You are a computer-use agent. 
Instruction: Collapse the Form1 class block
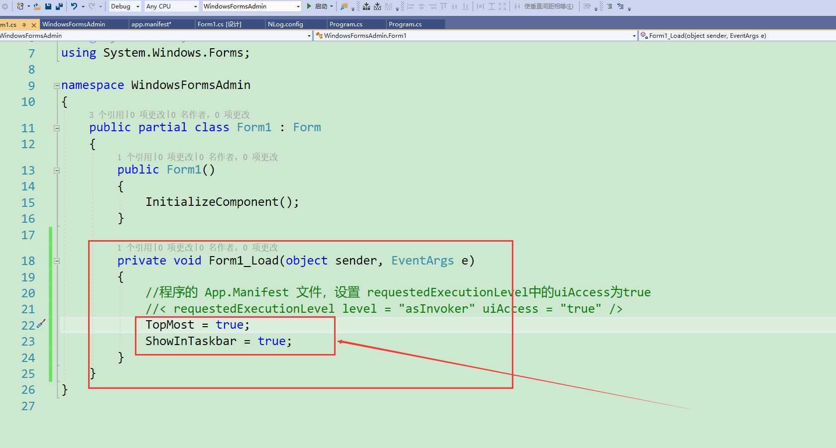(57, 128)
